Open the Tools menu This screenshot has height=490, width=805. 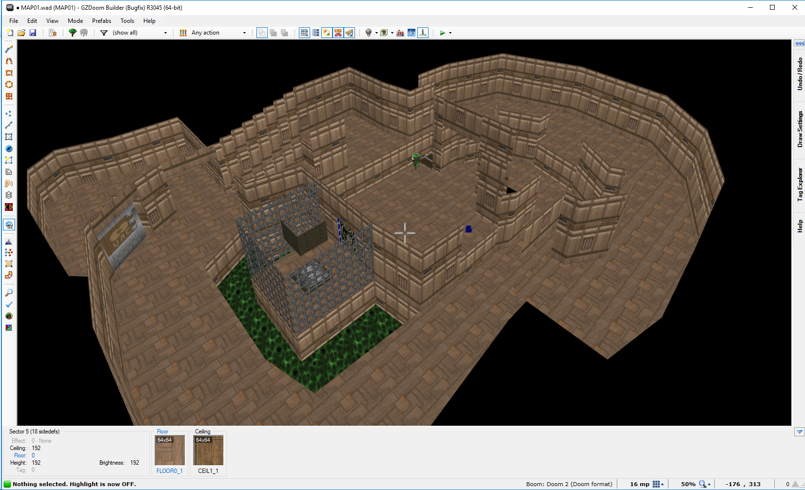tap(127, 21)
